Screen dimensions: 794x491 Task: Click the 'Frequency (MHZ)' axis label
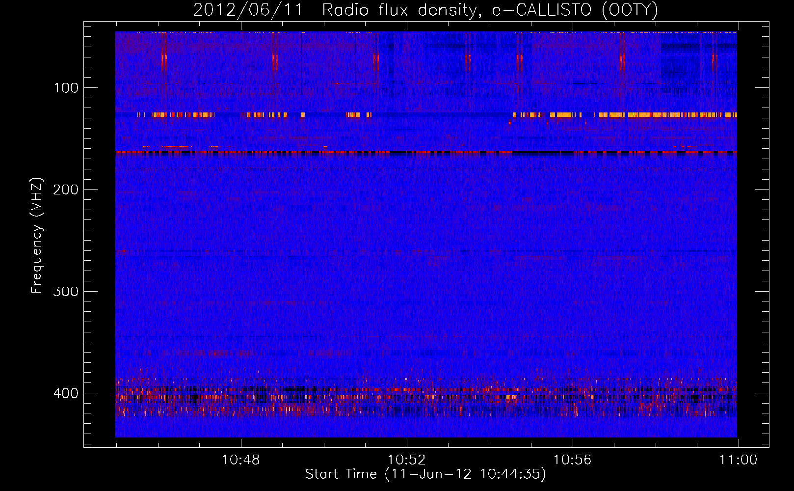click(x=37, y=236)
